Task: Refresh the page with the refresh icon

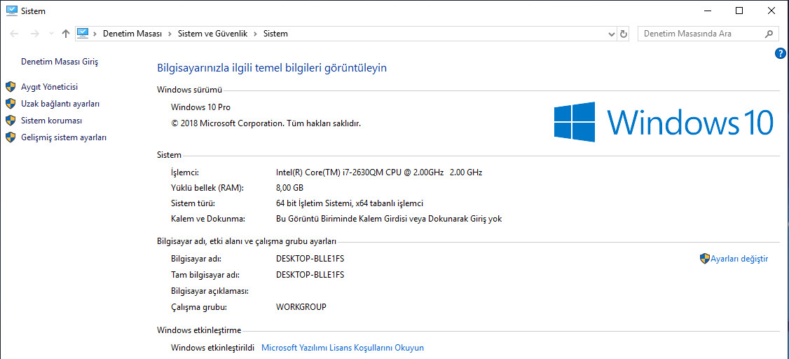Action: coord(624,34)
